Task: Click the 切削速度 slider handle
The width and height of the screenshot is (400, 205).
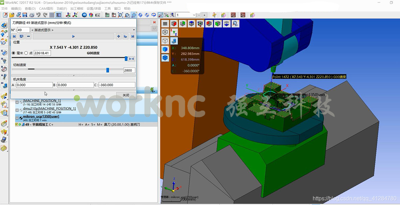Action: 108,70
